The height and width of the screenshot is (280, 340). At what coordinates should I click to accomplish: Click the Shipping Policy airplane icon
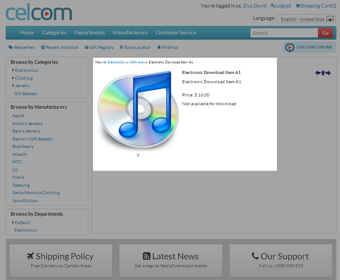(x=30, y=256)
